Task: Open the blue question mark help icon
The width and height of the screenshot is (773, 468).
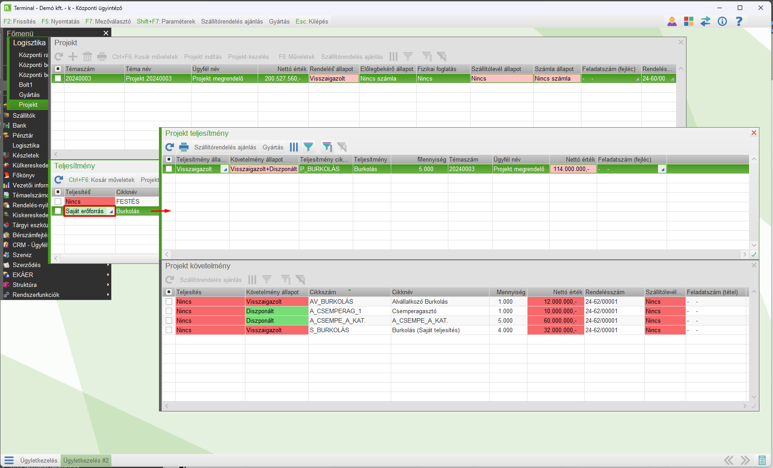Action: [x=739, y=21]
